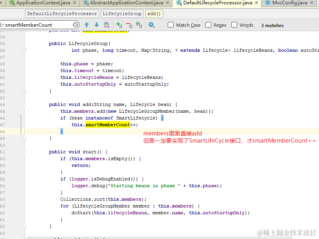The height and width of the screenshot is (239, 319).
Task: Switch to ApplicationContext.java tab
Action: pos(43,3)
